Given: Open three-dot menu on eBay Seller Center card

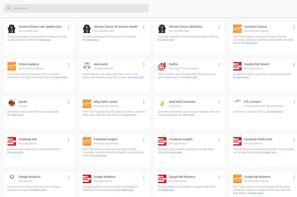Looking at the screenshot, I should pyautogui.click(x=144, y=102).
